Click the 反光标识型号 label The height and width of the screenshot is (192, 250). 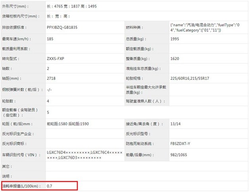coord(138,134)
